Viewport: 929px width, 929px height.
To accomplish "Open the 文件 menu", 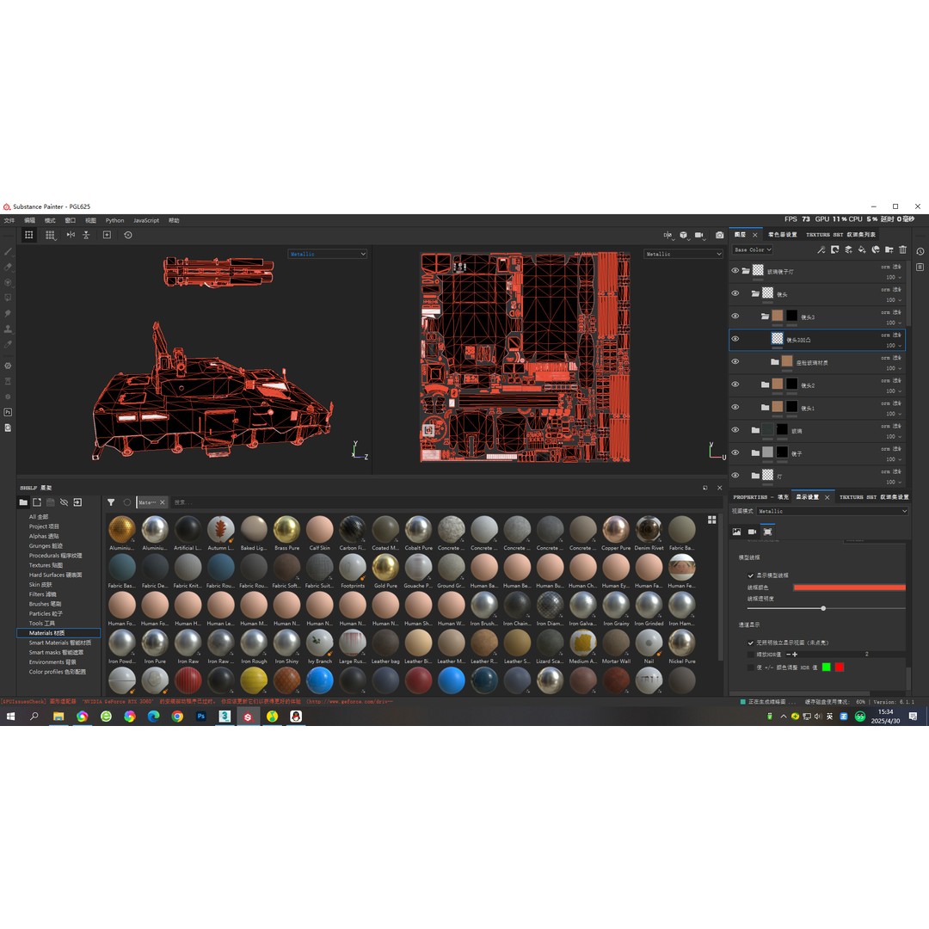I will click(9, 220).
